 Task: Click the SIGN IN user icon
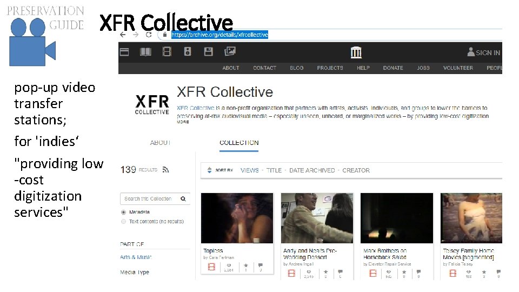pyautogui.click(x=471, y=52)
